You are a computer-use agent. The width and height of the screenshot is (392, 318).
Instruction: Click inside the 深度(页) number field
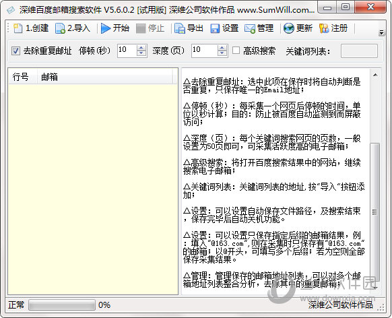click(x=205, y=51)
